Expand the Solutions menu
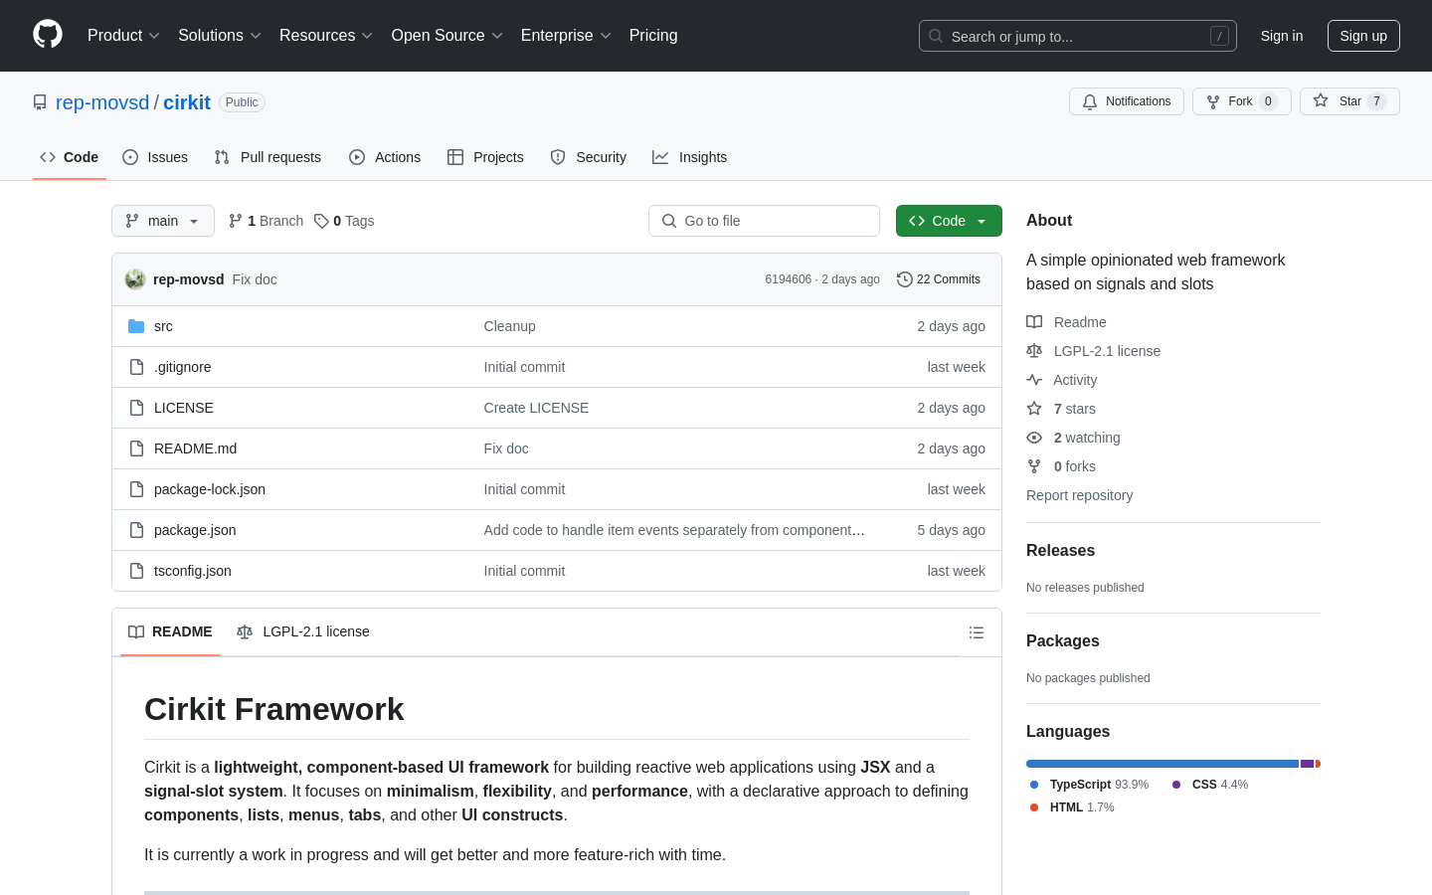The image size is (1432, 895). [220, 36]
